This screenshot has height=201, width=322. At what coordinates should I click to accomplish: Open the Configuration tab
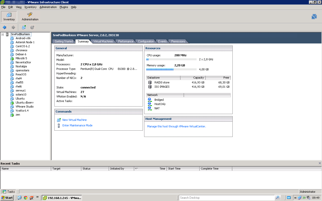pos(146,41)
